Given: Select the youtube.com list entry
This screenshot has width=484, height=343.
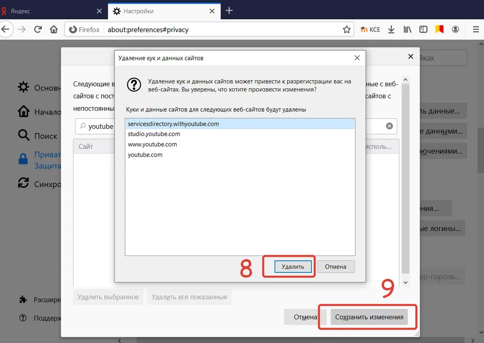Looking at the screenshot, I should [240, 155].
